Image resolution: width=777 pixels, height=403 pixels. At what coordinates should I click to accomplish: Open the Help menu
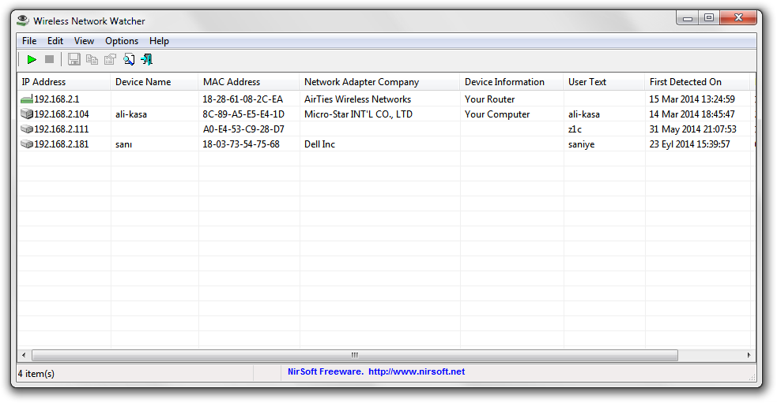159,41
